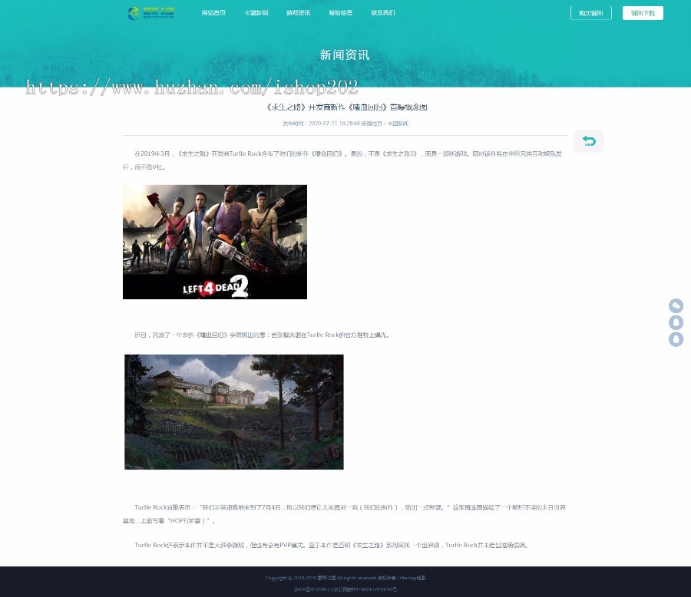Open the 卡盟新闻 nav item
Screen dimensions: 691x597
point(256,13)
